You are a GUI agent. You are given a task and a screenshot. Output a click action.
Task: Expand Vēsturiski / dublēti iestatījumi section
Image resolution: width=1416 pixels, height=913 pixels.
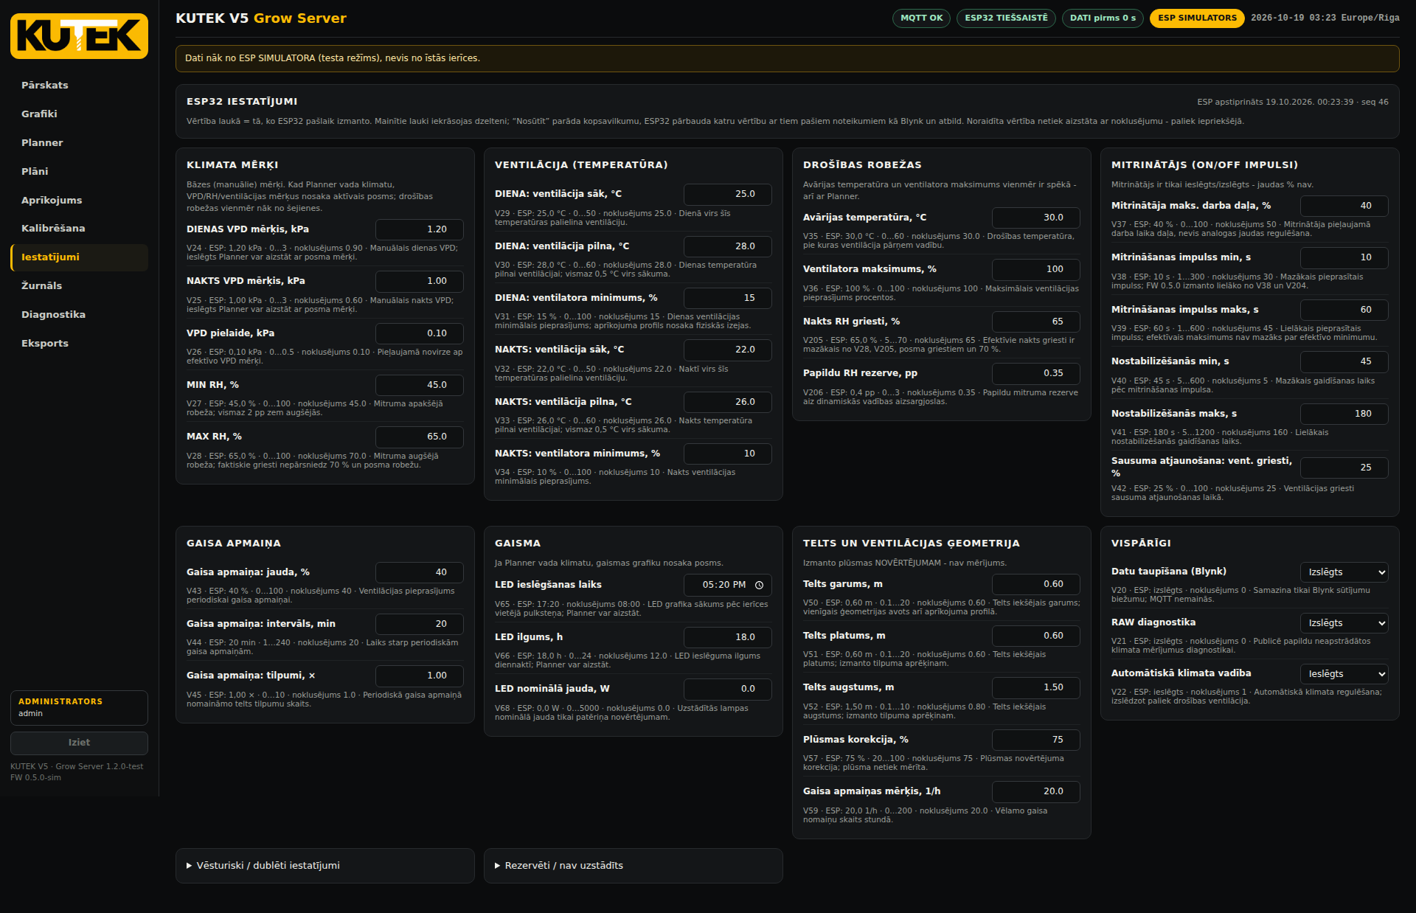(x=324, y=866)
